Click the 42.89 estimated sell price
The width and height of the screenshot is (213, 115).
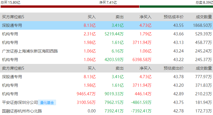178,94
